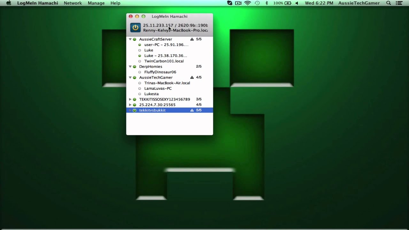Select the TwinCarbon101.local peer
The height and width of the screenshot is (230, 409).
tap(164, 61)
